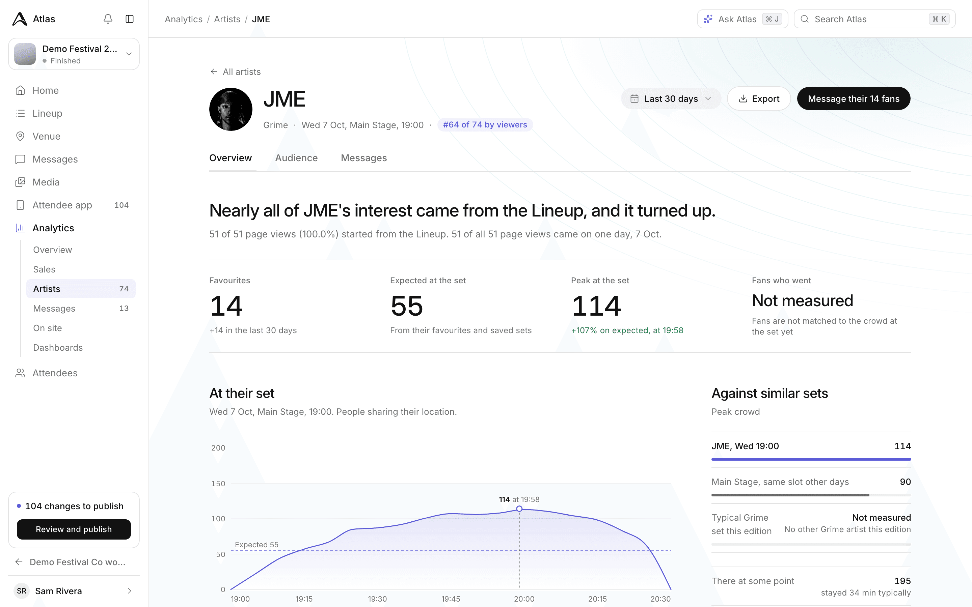Screen dimensions: 972x607
Task: Click the '104 changes to publish' text
Action: point(74,506)
